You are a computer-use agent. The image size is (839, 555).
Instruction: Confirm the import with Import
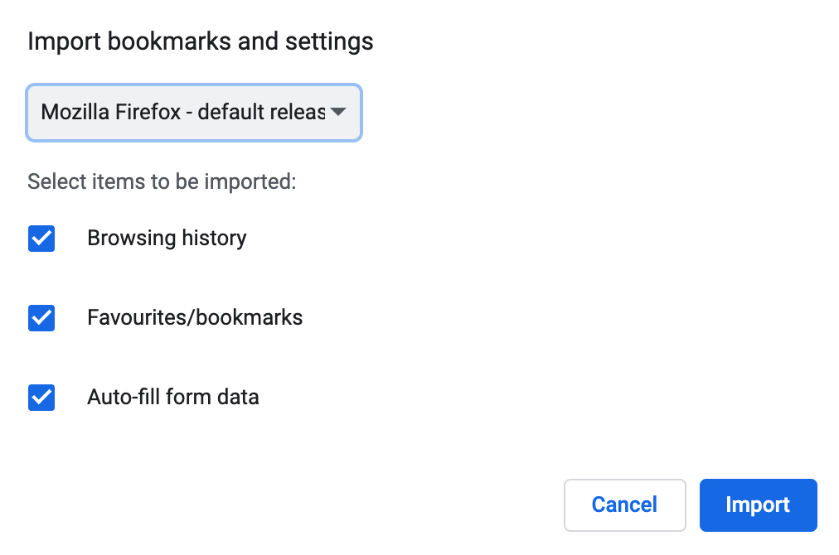coord(757,504)
